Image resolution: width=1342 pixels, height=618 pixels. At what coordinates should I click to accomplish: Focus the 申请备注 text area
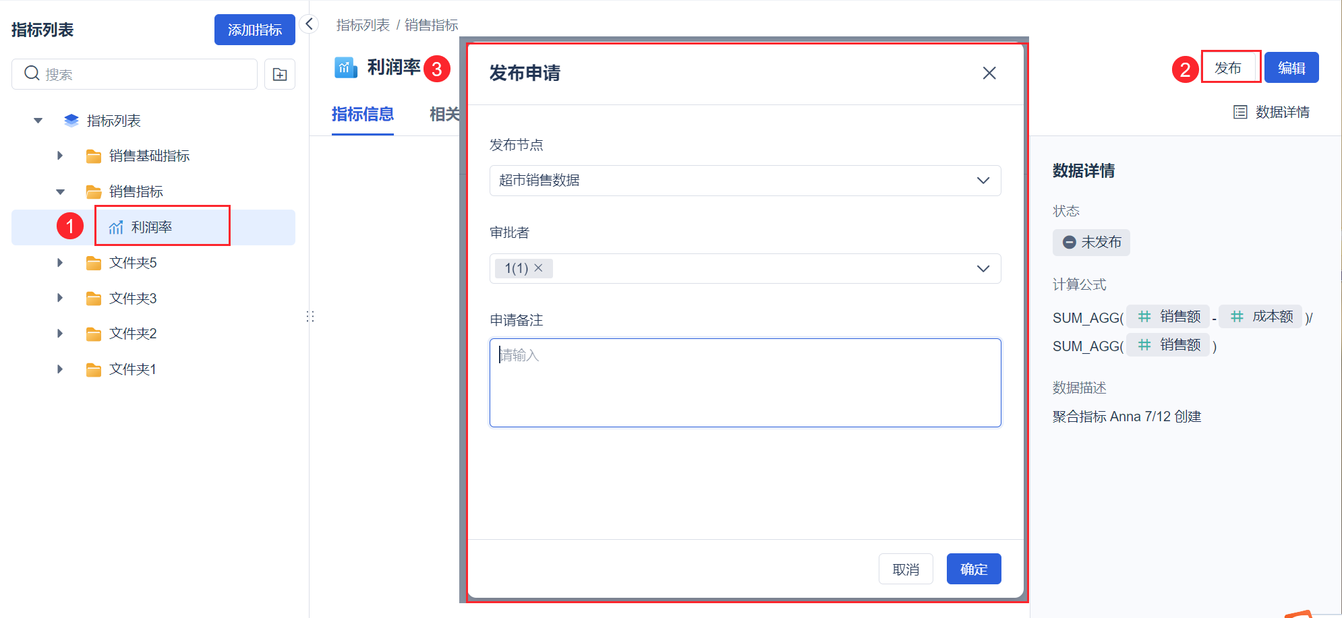[745, 382]
